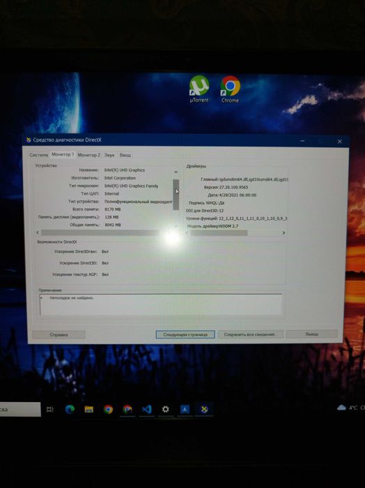Click the device panel horizontal scrollbar thumb
This screenshot has width=365, height=488.
100,232
